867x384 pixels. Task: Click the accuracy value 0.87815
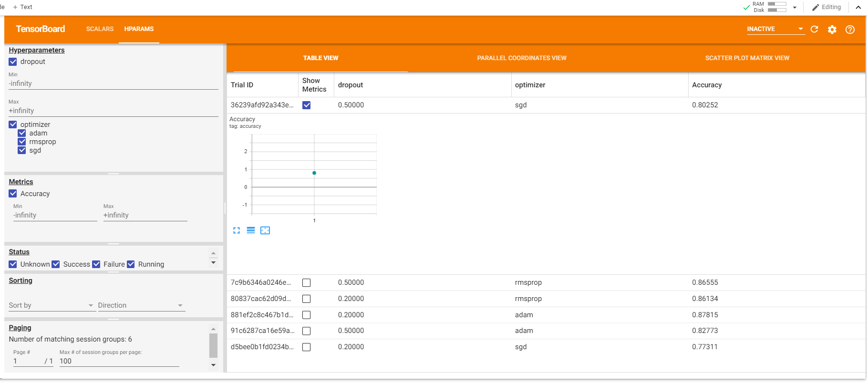coord(705,315)
